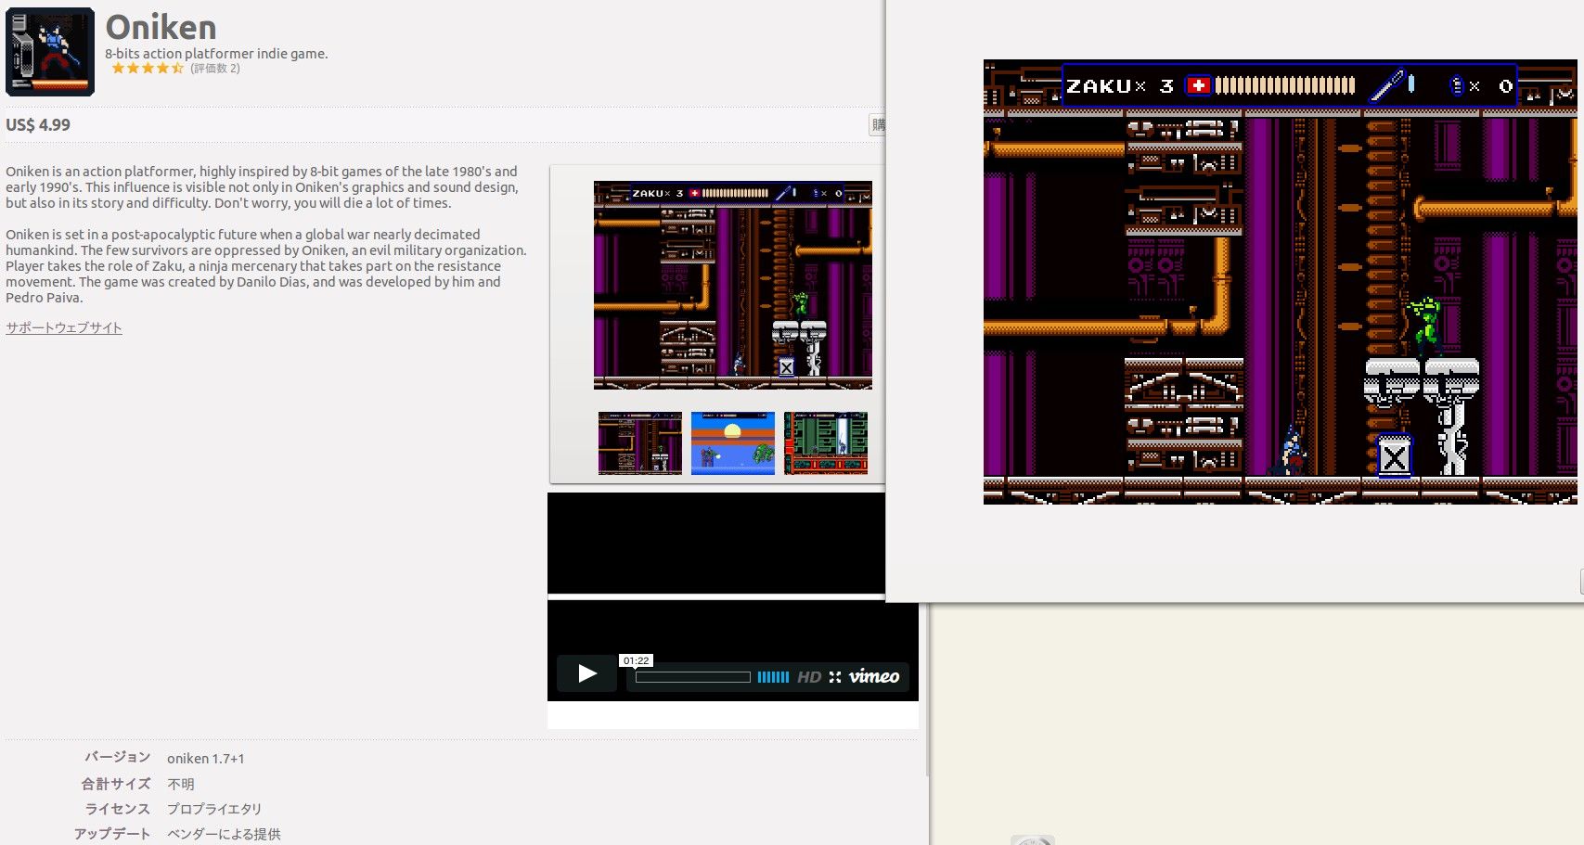Open the Vimeo logo link
The height and width of the screenshot is (845, 1584).
pos(874,676)
